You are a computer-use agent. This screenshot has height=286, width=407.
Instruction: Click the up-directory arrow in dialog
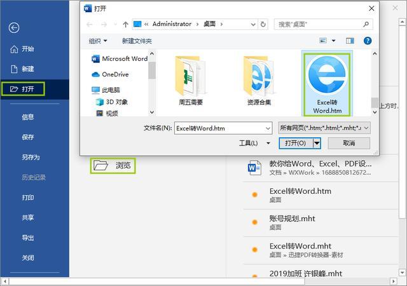(x=126, y=24)
